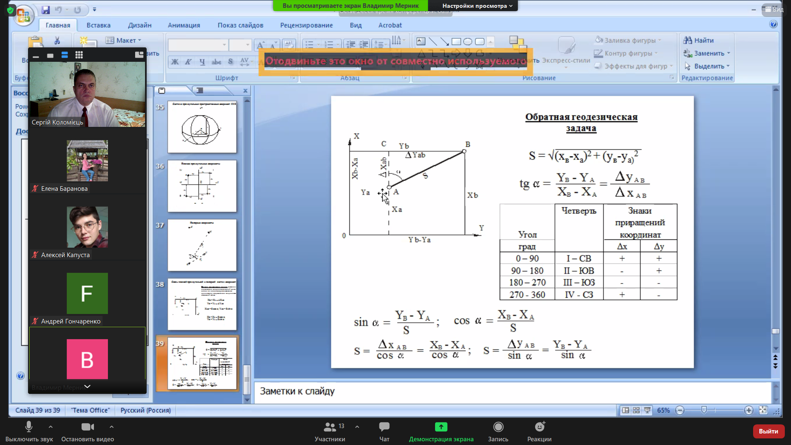This screenshot has width=791, height=445.
Task: Expand the microphone options arrow
Action: click(51, 427)
